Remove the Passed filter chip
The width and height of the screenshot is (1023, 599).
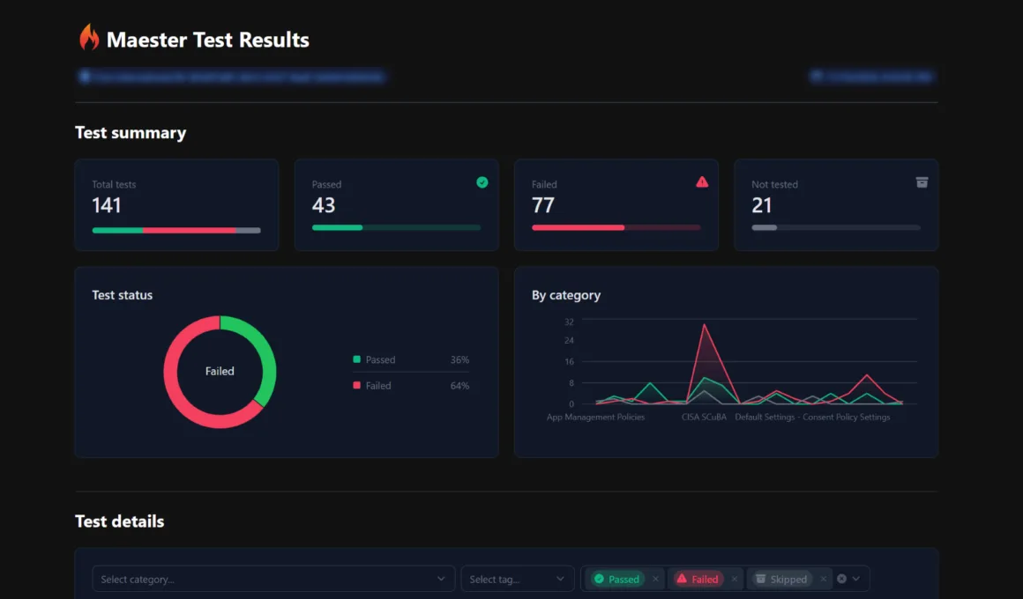(x=655, y=579)
